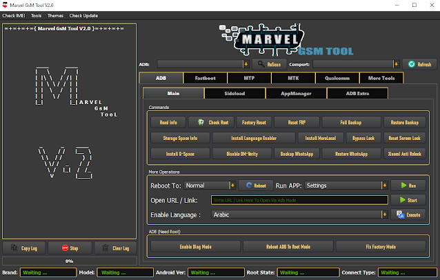Screen dimensions: 440x280
Task: Open the Comport dropdown arrow
Action: tap(397, 64)
